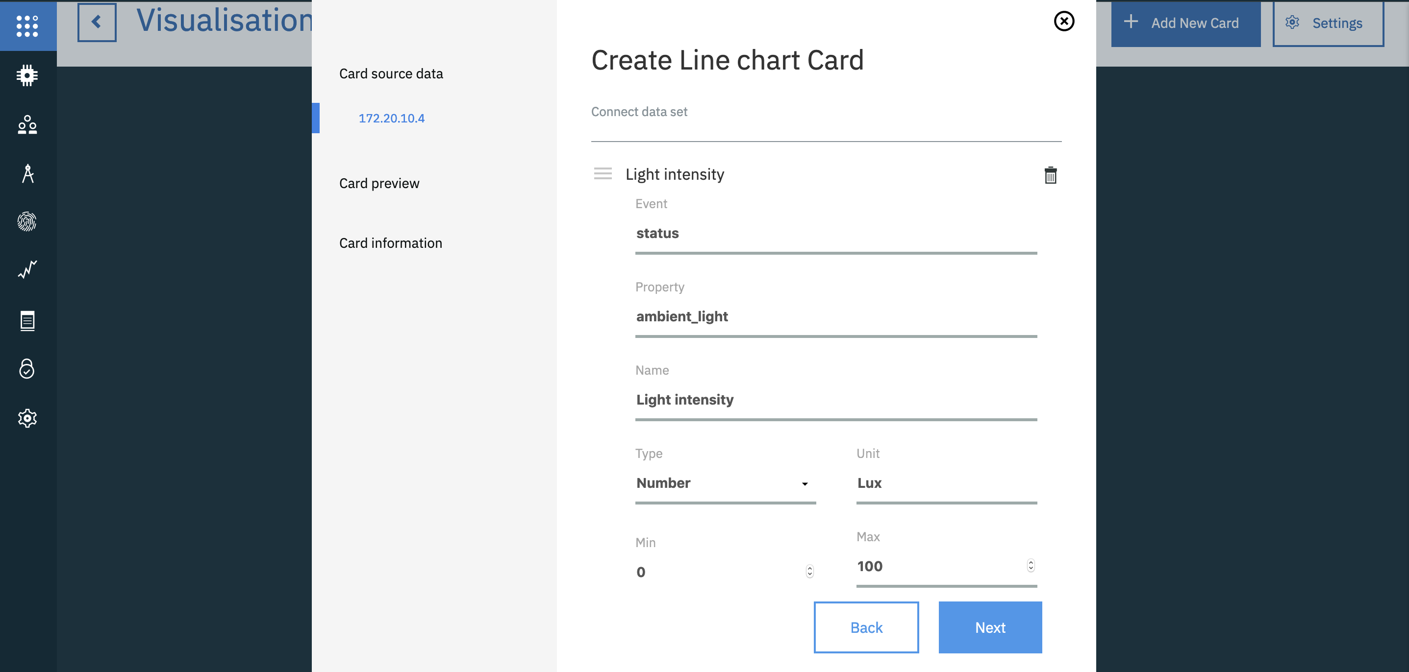
Task: Click the Max value stepper arrows
Action: click(x=1031, y=565)
